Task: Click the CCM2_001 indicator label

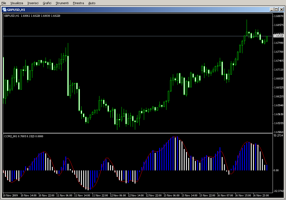Action: point(23,136)
